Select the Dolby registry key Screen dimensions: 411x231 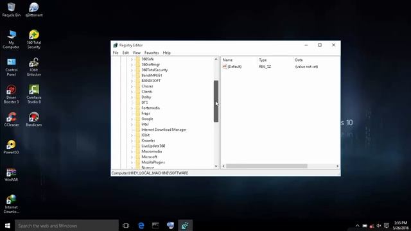coord(146,97)
